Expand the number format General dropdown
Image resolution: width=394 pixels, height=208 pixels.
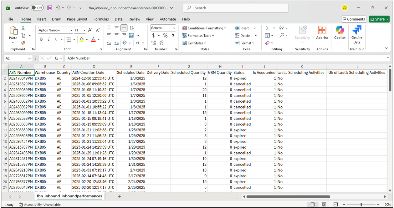(x=174, y=28)
